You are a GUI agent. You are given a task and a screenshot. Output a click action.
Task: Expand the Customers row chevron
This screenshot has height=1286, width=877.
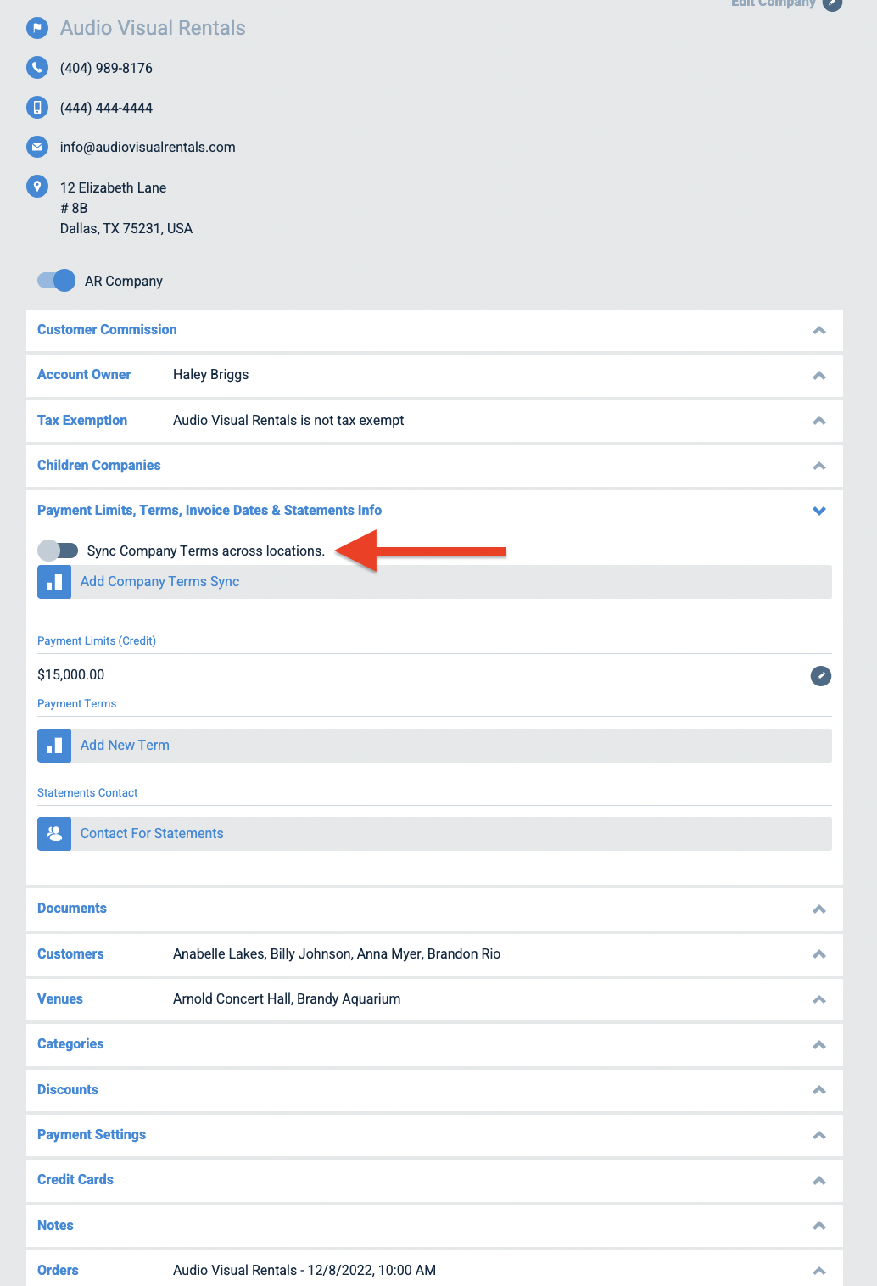[819, 954]
